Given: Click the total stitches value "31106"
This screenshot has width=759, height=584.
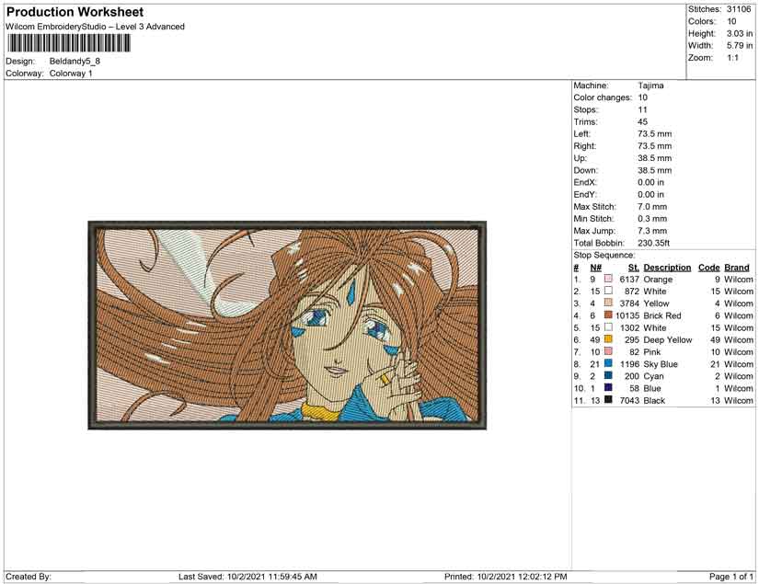Looking at the screenshot, I should tap(739, 9).
